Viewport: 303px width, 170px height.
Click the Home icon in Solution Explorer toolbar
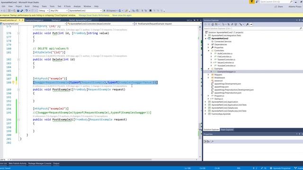[213, 24]
